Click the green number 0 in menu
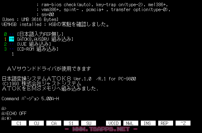Viewport: 202px width, 133px height. 5,34
